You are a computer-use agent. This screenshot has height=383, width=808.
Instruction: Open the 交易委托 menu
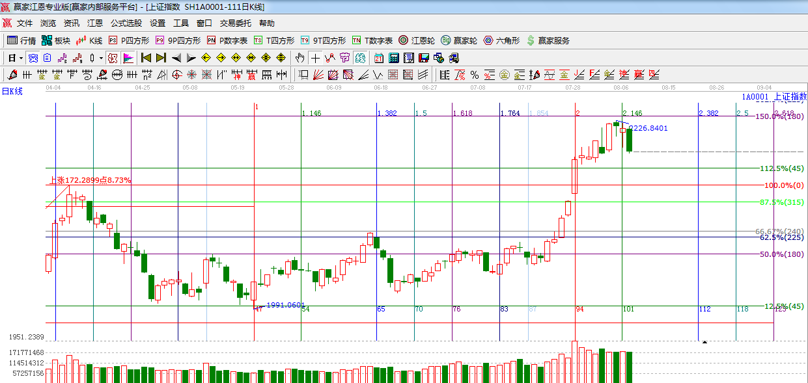click(x=235, y=23)
